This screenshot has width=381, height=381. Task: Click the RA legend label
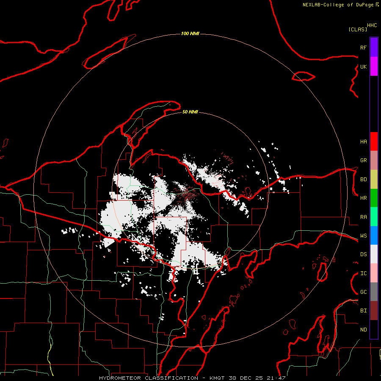click(x=364, y=217)
